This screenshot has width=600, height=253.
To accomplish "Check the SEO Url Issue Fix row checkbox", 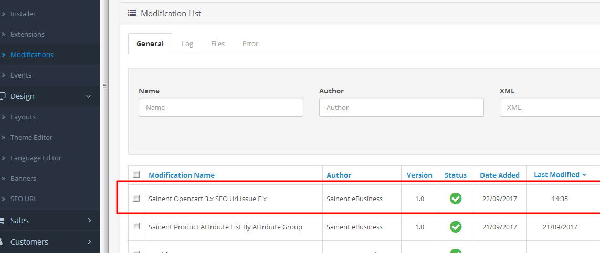I will pos(136,198).
